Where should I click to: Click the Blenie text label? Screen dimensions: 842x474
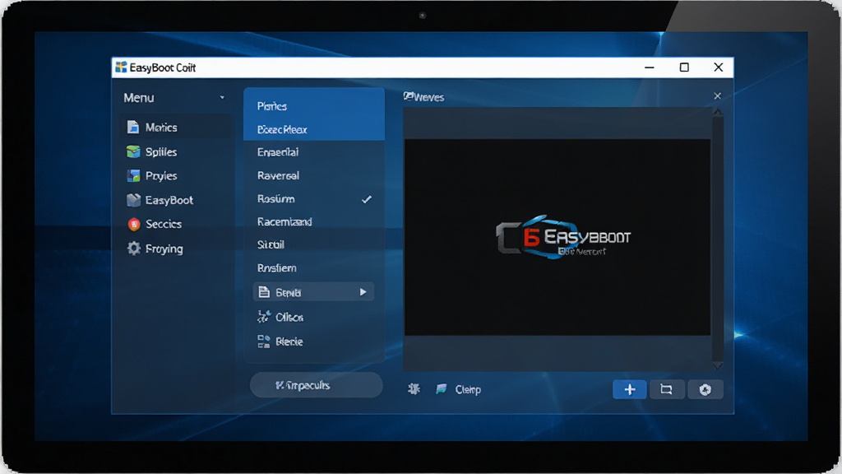289,342
